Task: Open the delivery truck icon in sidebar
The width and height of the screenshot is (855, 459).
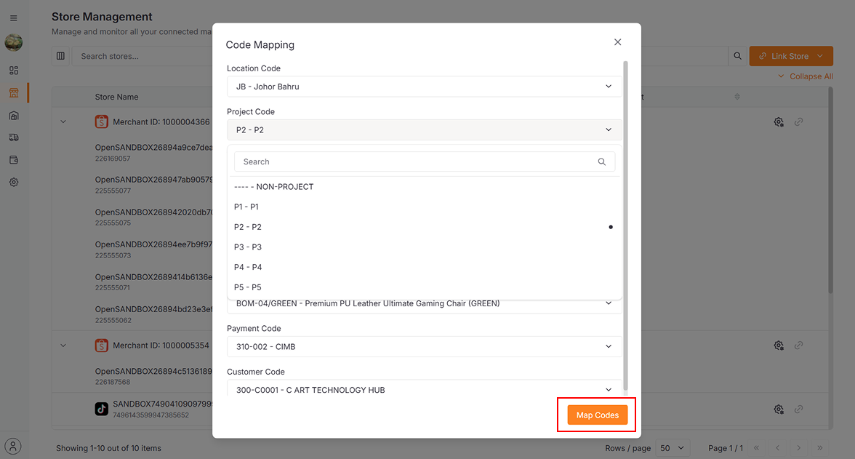Action: coord(13,137)
